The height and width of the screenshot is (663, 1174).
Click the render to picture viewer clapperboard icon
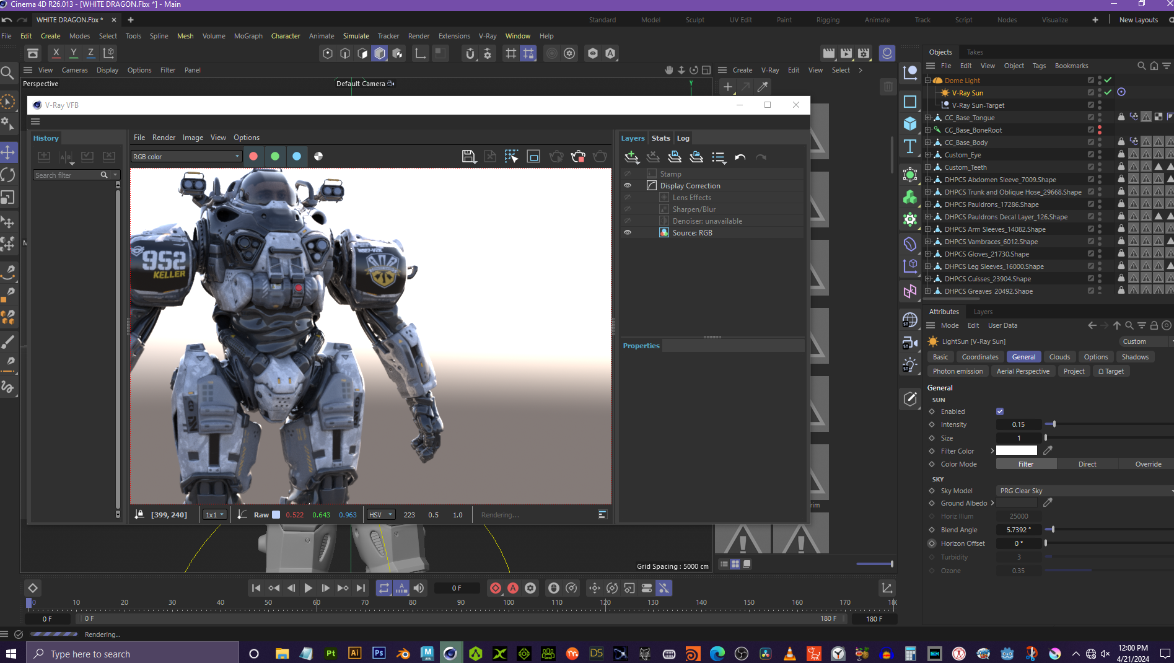tap(846, 53)
